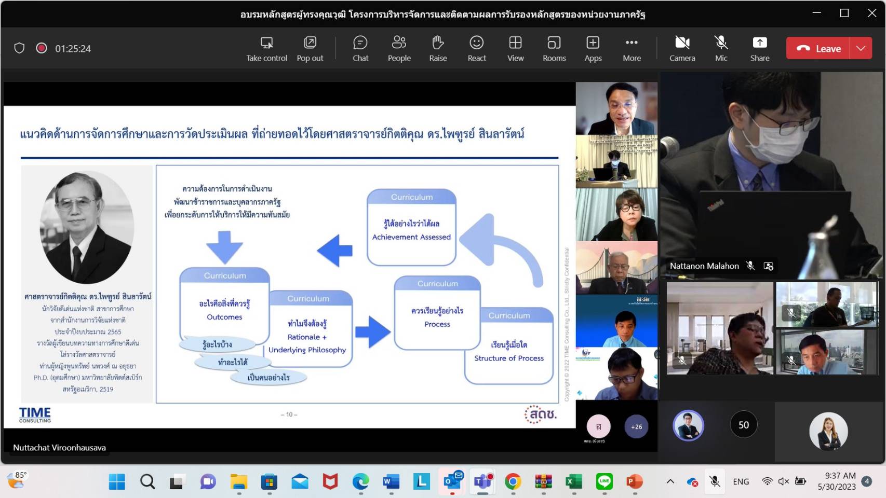886x498 pixels.
Task: Show the People participants list
Action: coord(399,49)
